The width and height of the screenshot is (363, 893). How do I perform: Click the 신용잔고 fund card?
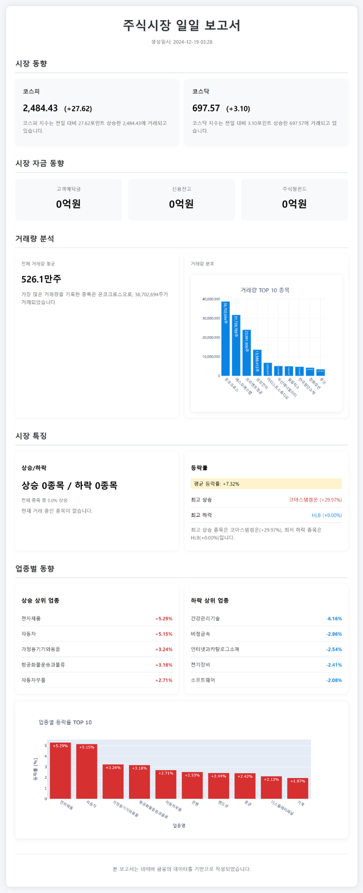(181, 199)
